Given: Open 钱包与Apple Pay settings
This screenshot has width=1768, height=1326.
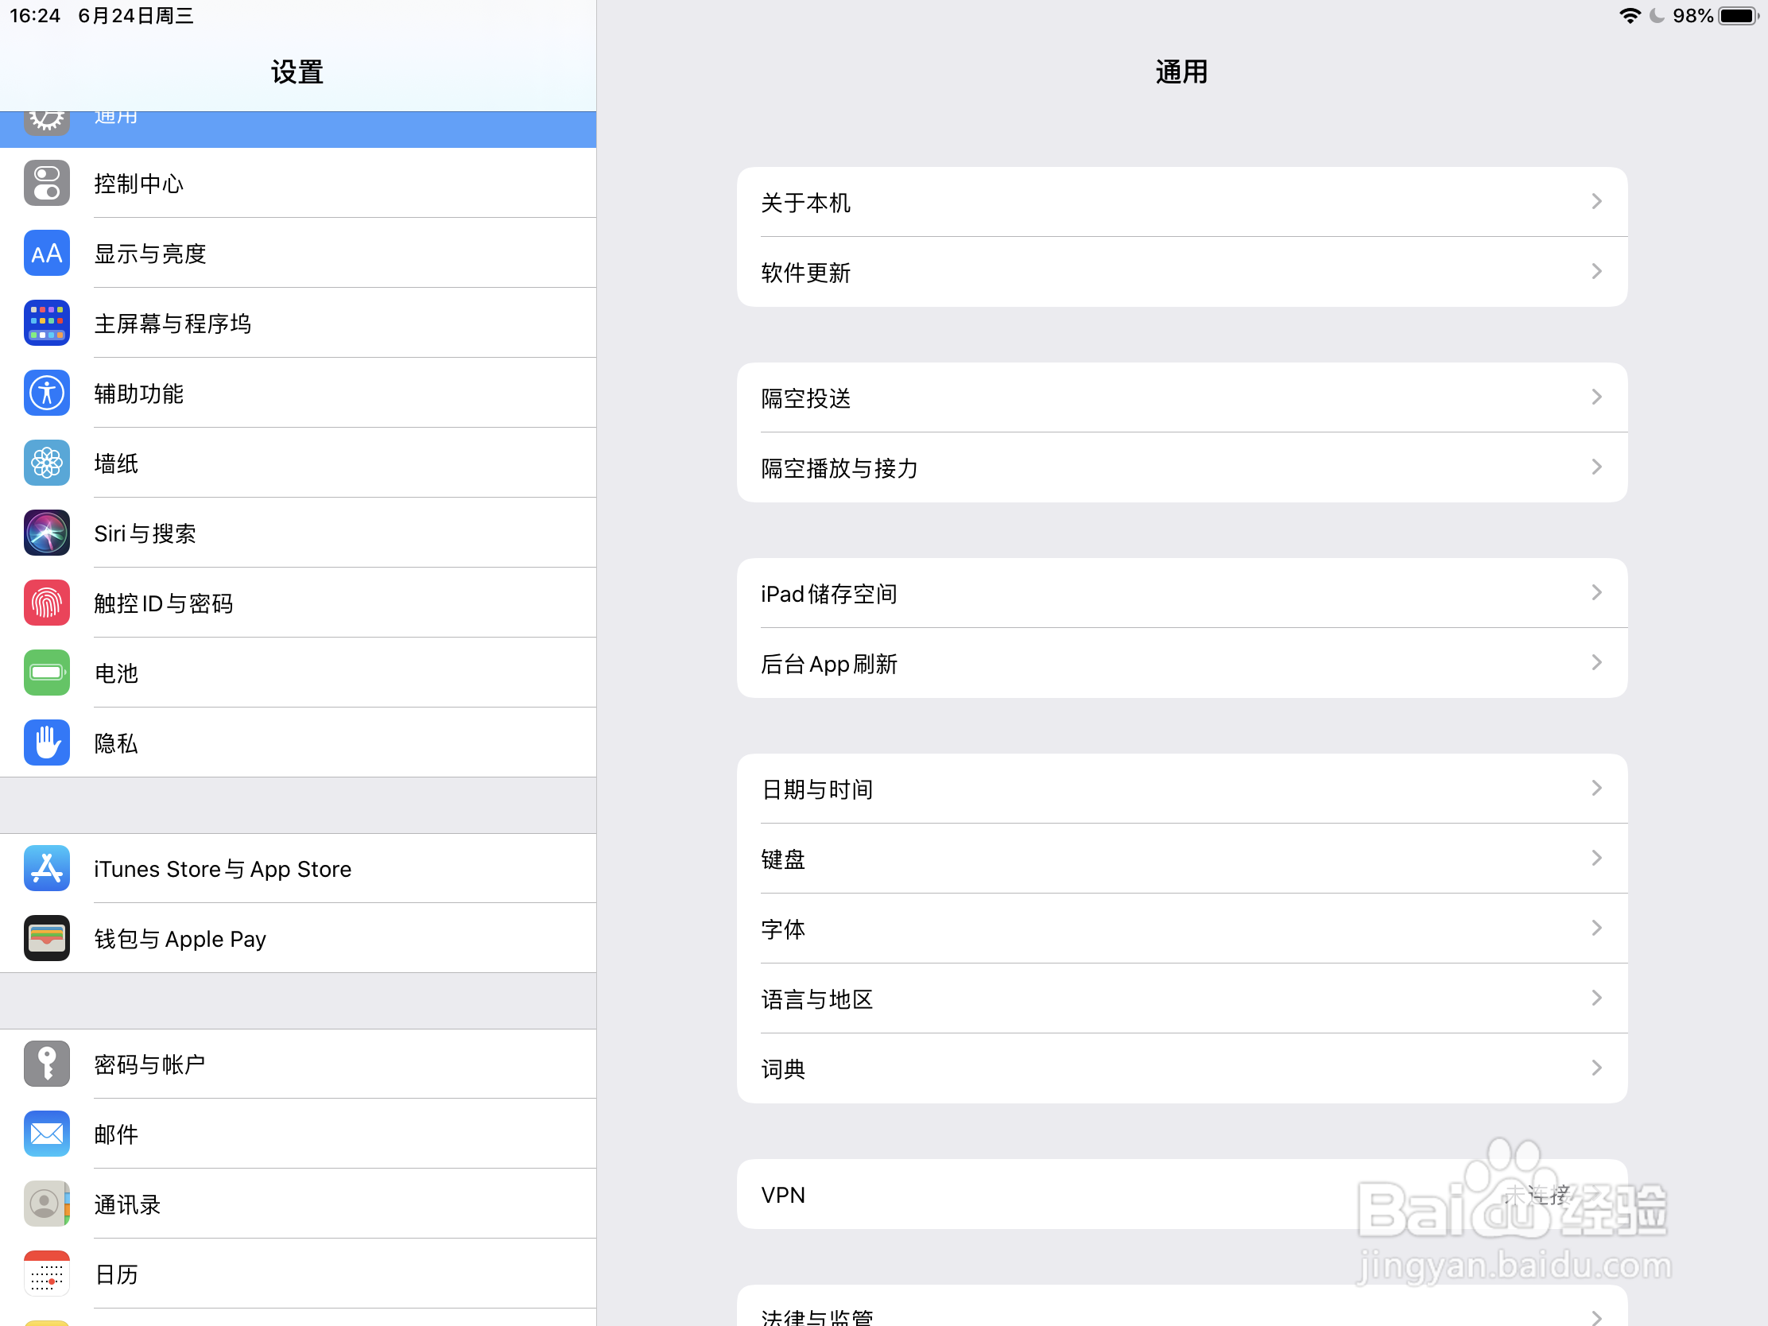Looking at the screenshot, I should pyautogui.click(x=298, y=938).
